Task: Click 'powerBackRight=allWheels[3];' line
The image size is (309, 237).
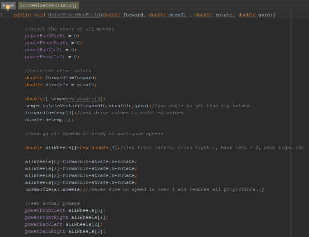Action: click(65, 232)
